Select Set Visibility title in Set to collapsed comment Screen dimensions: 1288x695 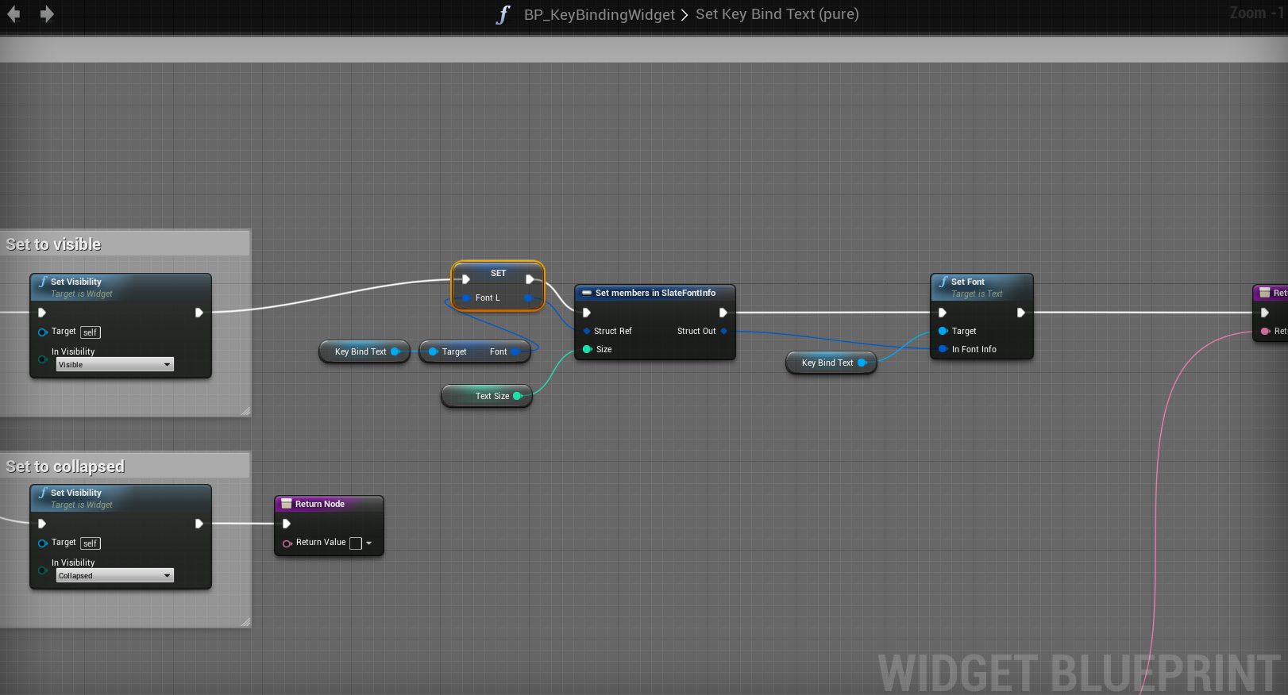76,493
